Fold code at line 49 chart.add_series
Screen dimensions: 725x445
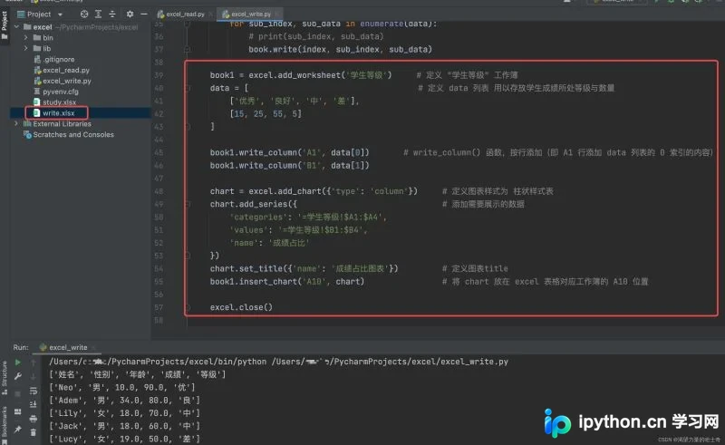click(188, 204)
